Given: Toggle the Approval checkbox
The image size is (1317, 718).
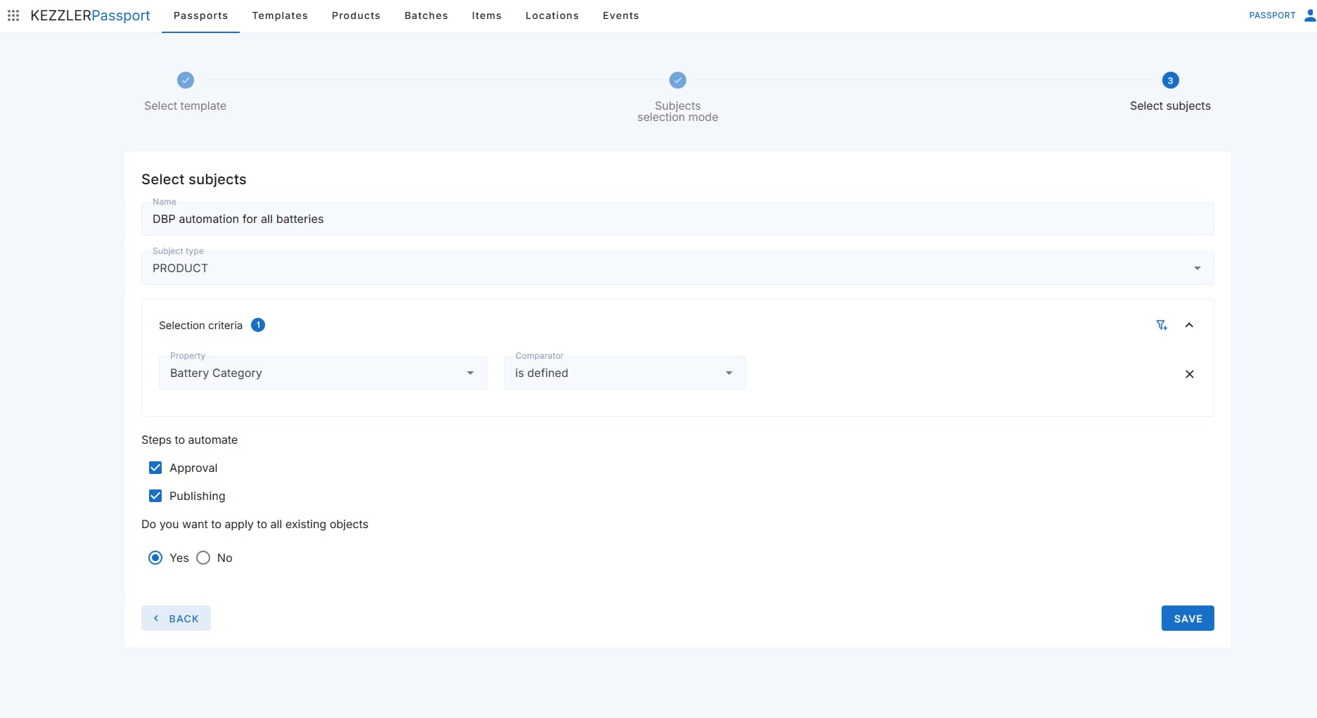Looking at the screenshot, I should (x=155, y=468).
